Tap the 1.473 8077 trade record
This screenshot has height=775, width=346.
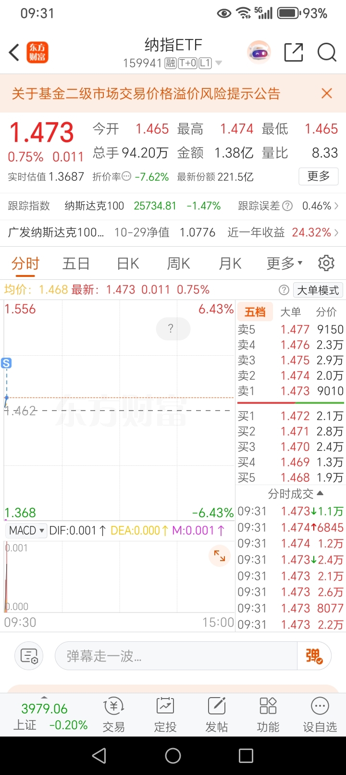[291, 608]
